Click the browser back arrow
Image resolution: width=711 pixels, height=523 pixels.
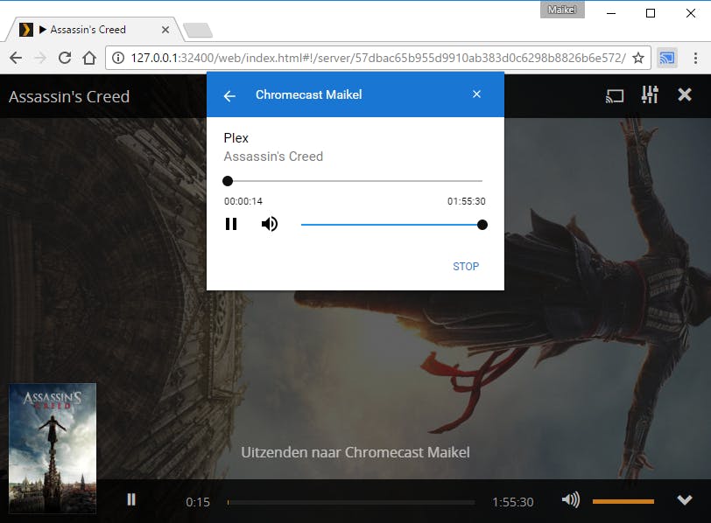[x=16, y=58]
